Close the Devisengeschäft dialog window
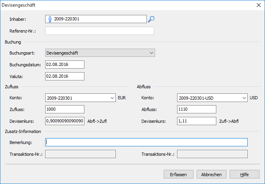Viewport: 265px width, 184px height. click(258, 5)
